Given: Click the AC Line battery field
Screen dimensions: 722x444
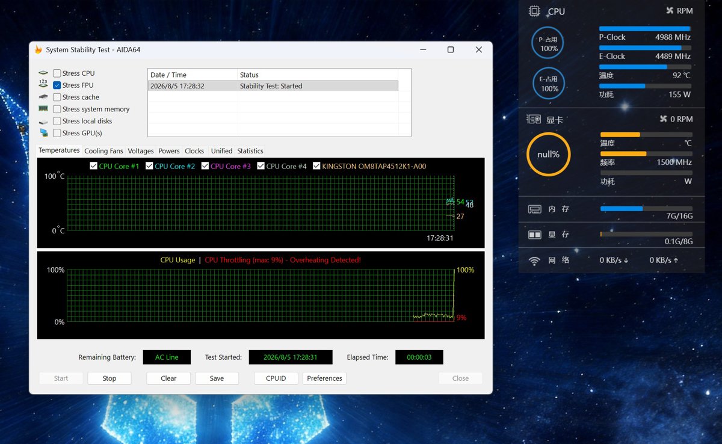Looking at the screenshot, I should [x=167, y=357].
